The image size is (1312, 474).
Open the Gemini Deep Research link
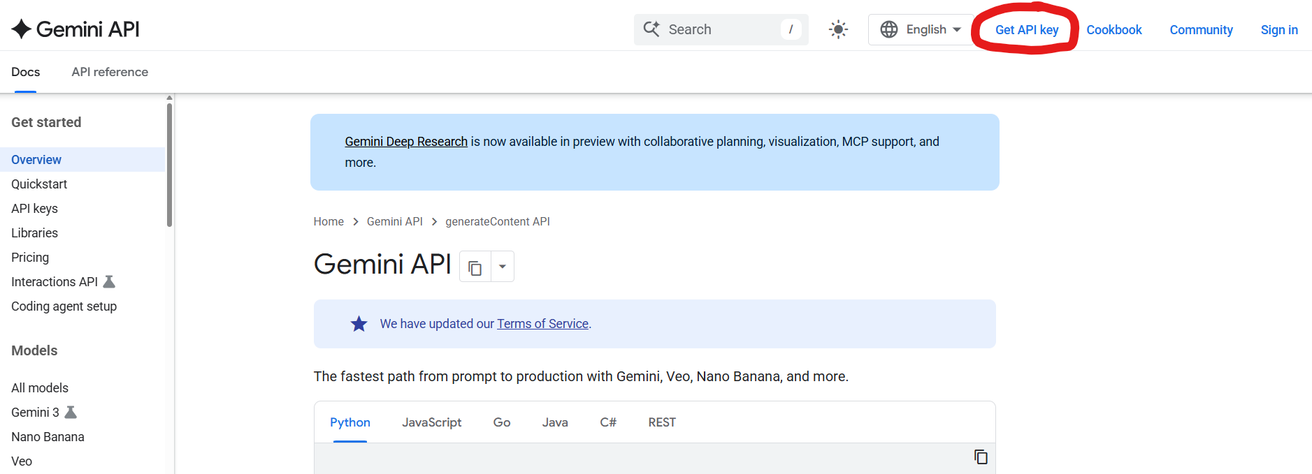click(406, 142)
